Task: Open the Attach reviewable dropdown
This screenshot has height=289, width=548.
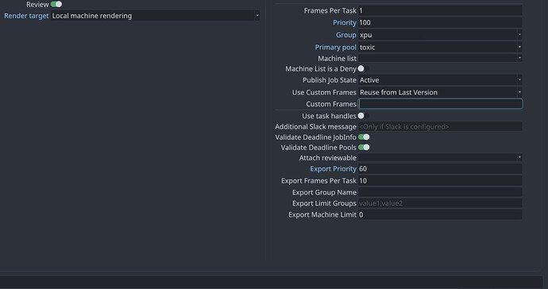Action: tap(440, 158)
